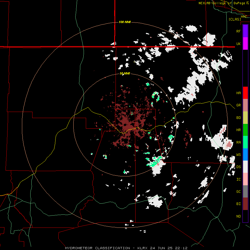Click the Hydrometeor Classification KLRX title caption
The image size is (250, 250).
point(126,248)
